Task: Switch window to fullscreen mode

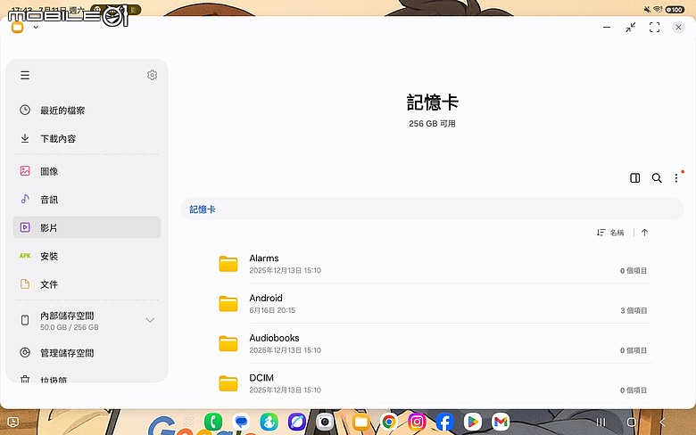Action: 654,27
